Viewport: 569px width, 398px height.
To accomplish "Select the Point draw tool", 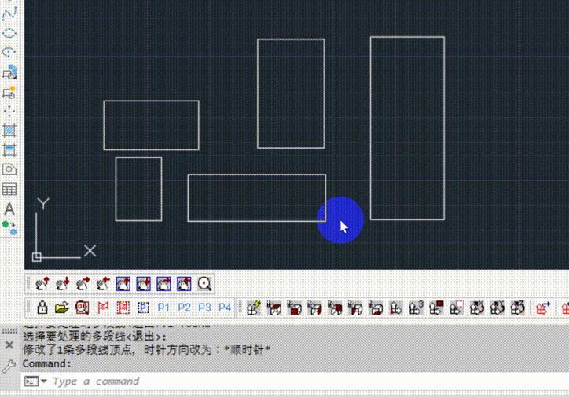I will pos(9,111).
